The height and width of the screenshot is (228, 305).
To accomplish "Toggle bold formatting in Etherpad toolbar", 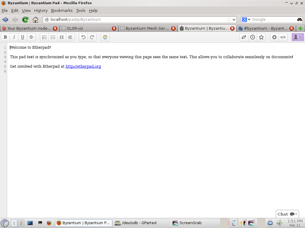I will [x=5, y=37].
